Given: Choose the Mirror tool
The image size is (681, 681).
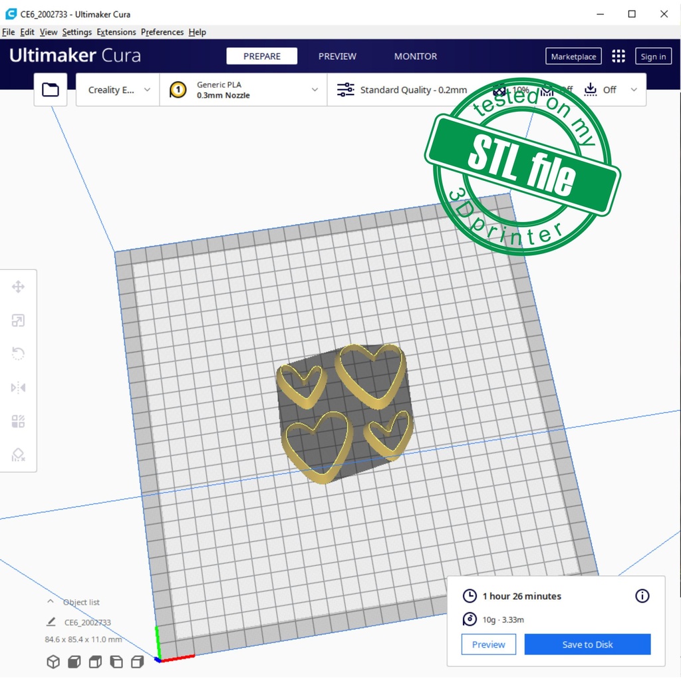Looking at the screenshot, I should [18, 388].
